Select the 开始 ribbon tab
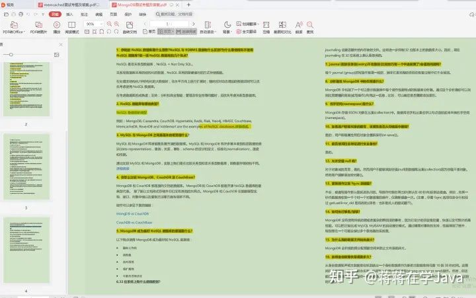Viewport: 476px width, 298px height. [x=55, y=15]
